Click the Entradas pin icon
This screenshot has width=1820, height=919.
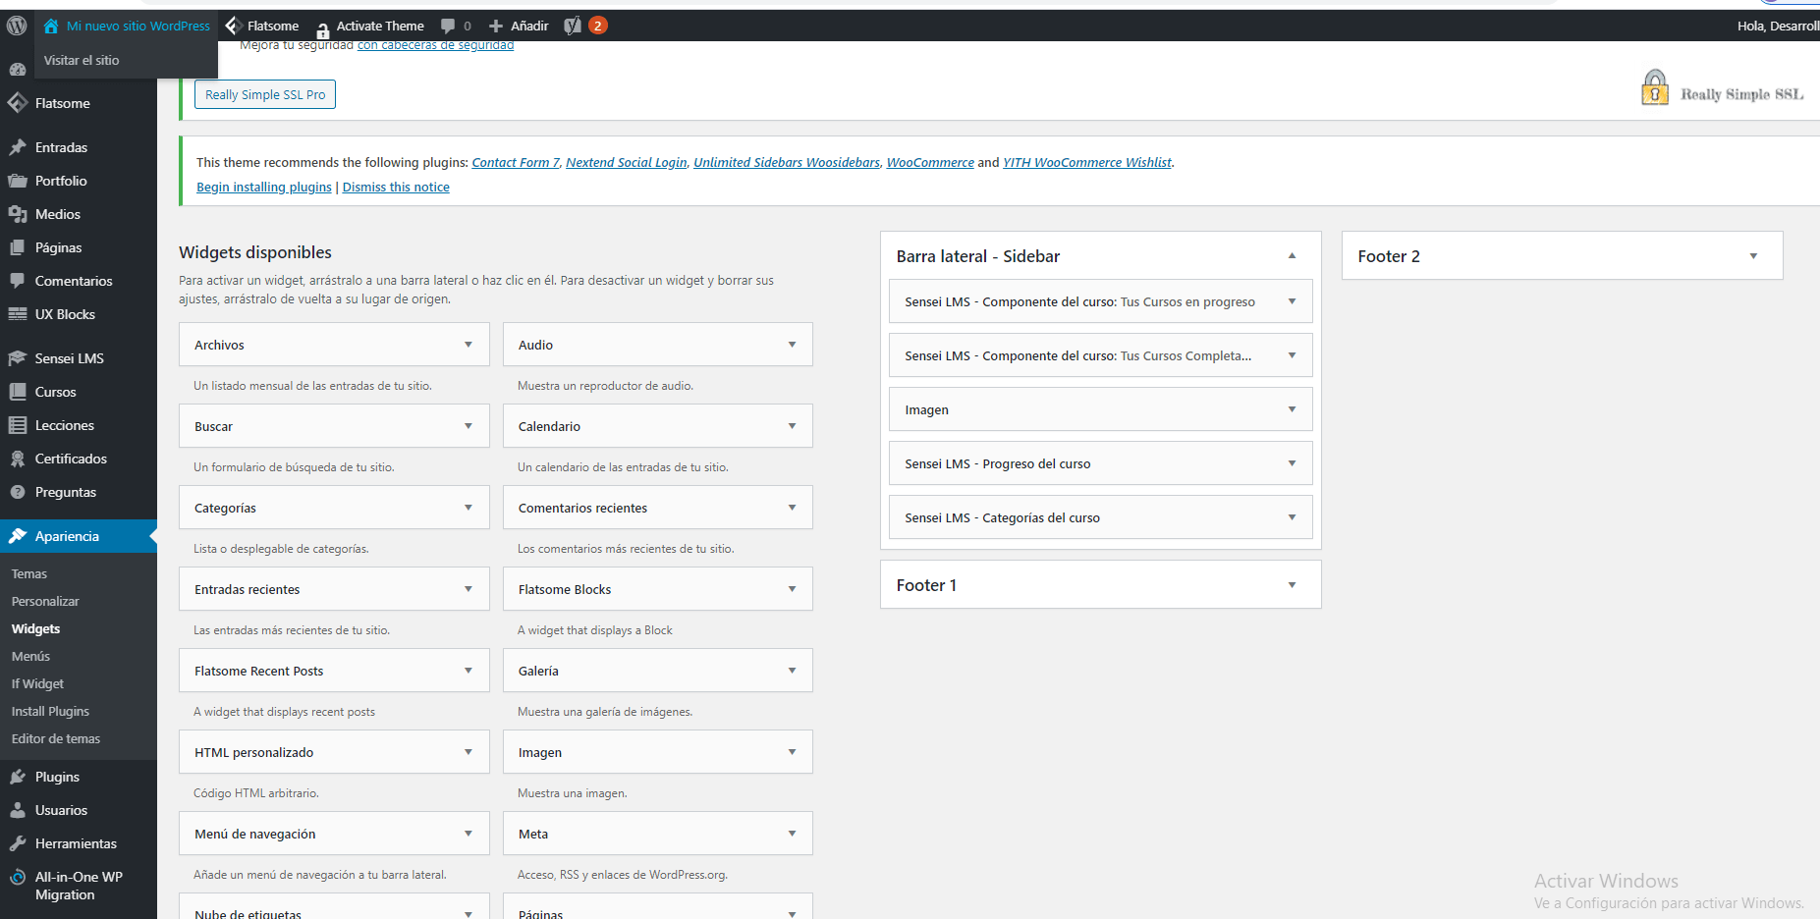(17, 147)
